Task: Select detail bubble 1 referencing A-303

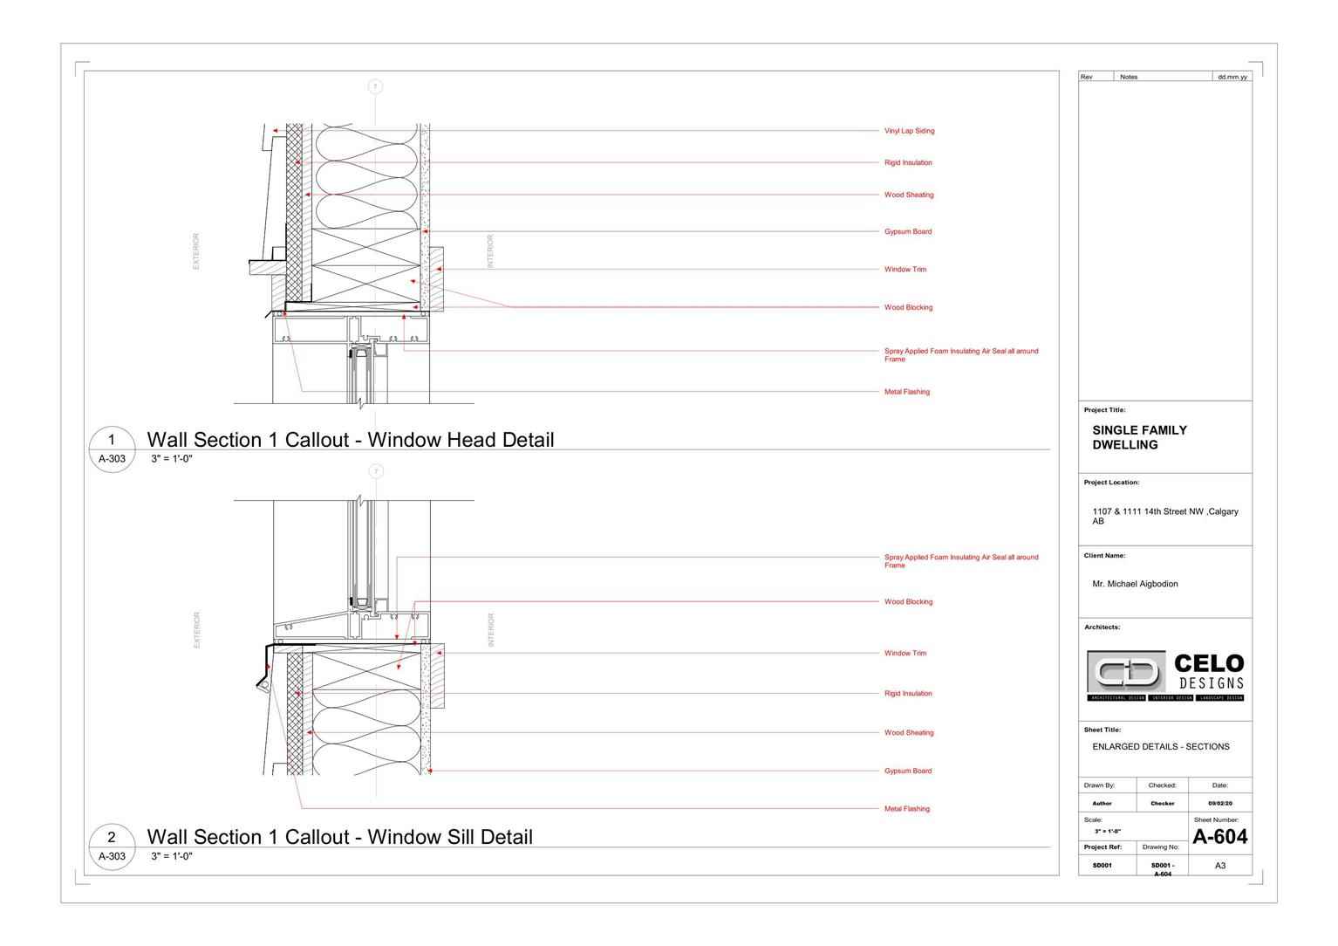Action: coord(112,449)
